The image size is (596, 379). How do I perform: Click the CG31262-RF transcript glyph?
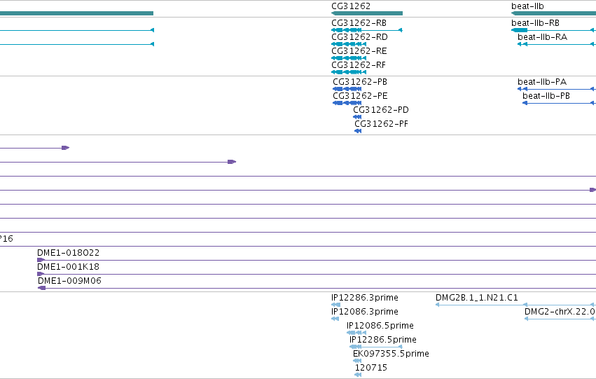[x=349, y=72]
